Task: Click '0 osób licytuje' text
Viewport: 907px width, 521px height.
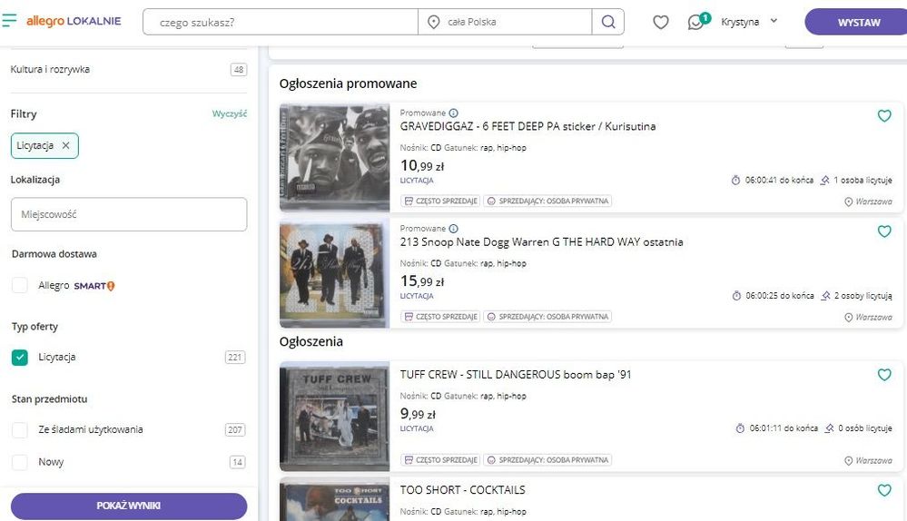Action: (864, 428)
